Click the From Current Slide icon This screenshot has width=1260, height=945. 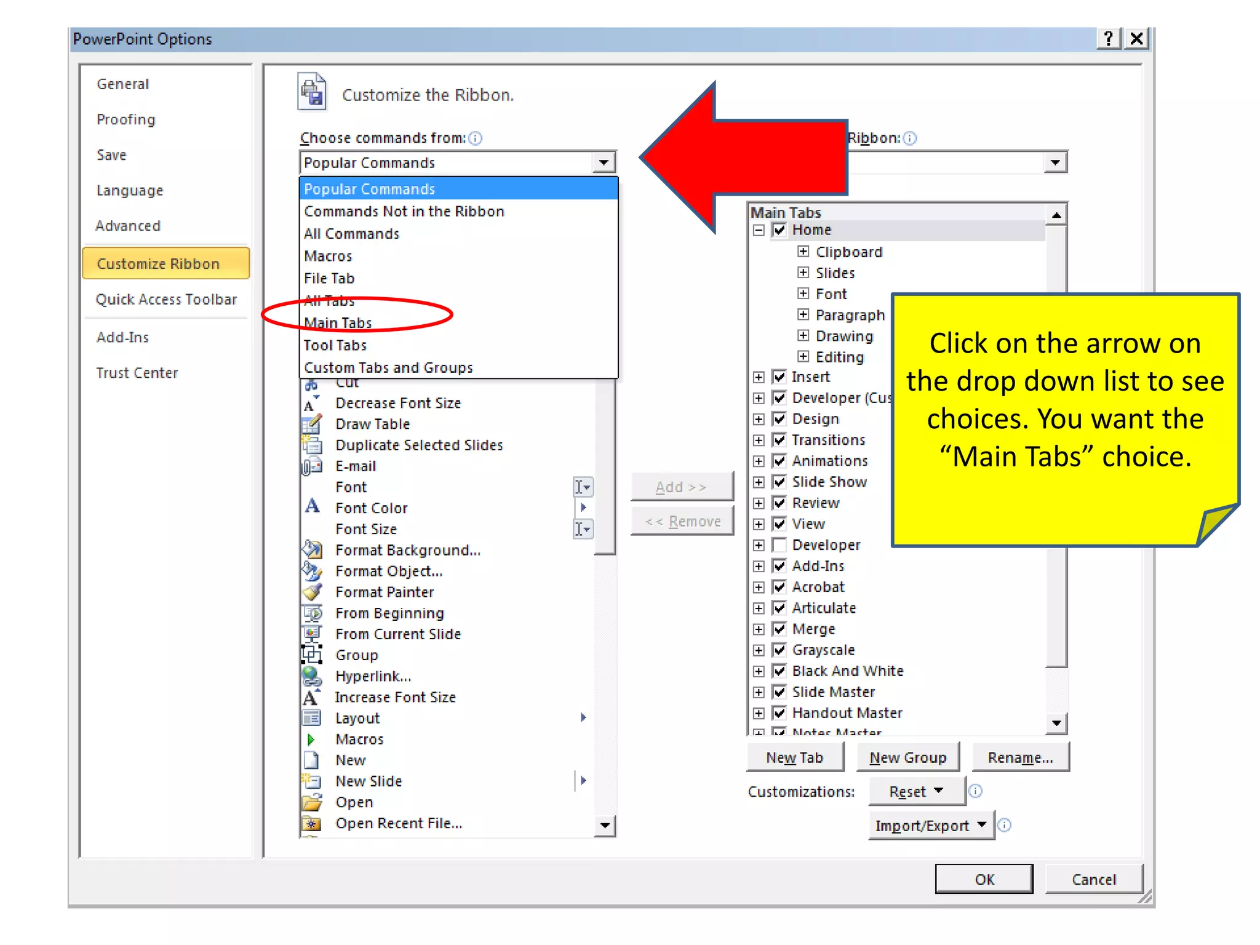tap(312, 634)
